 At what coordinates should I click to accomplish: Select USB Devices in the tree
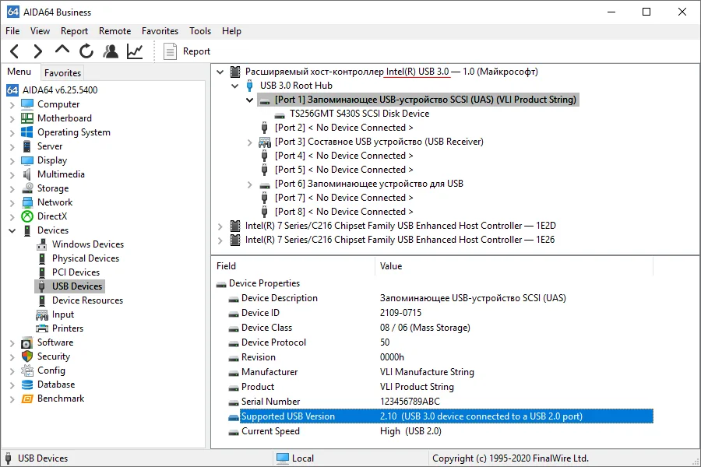coord(77,286)
